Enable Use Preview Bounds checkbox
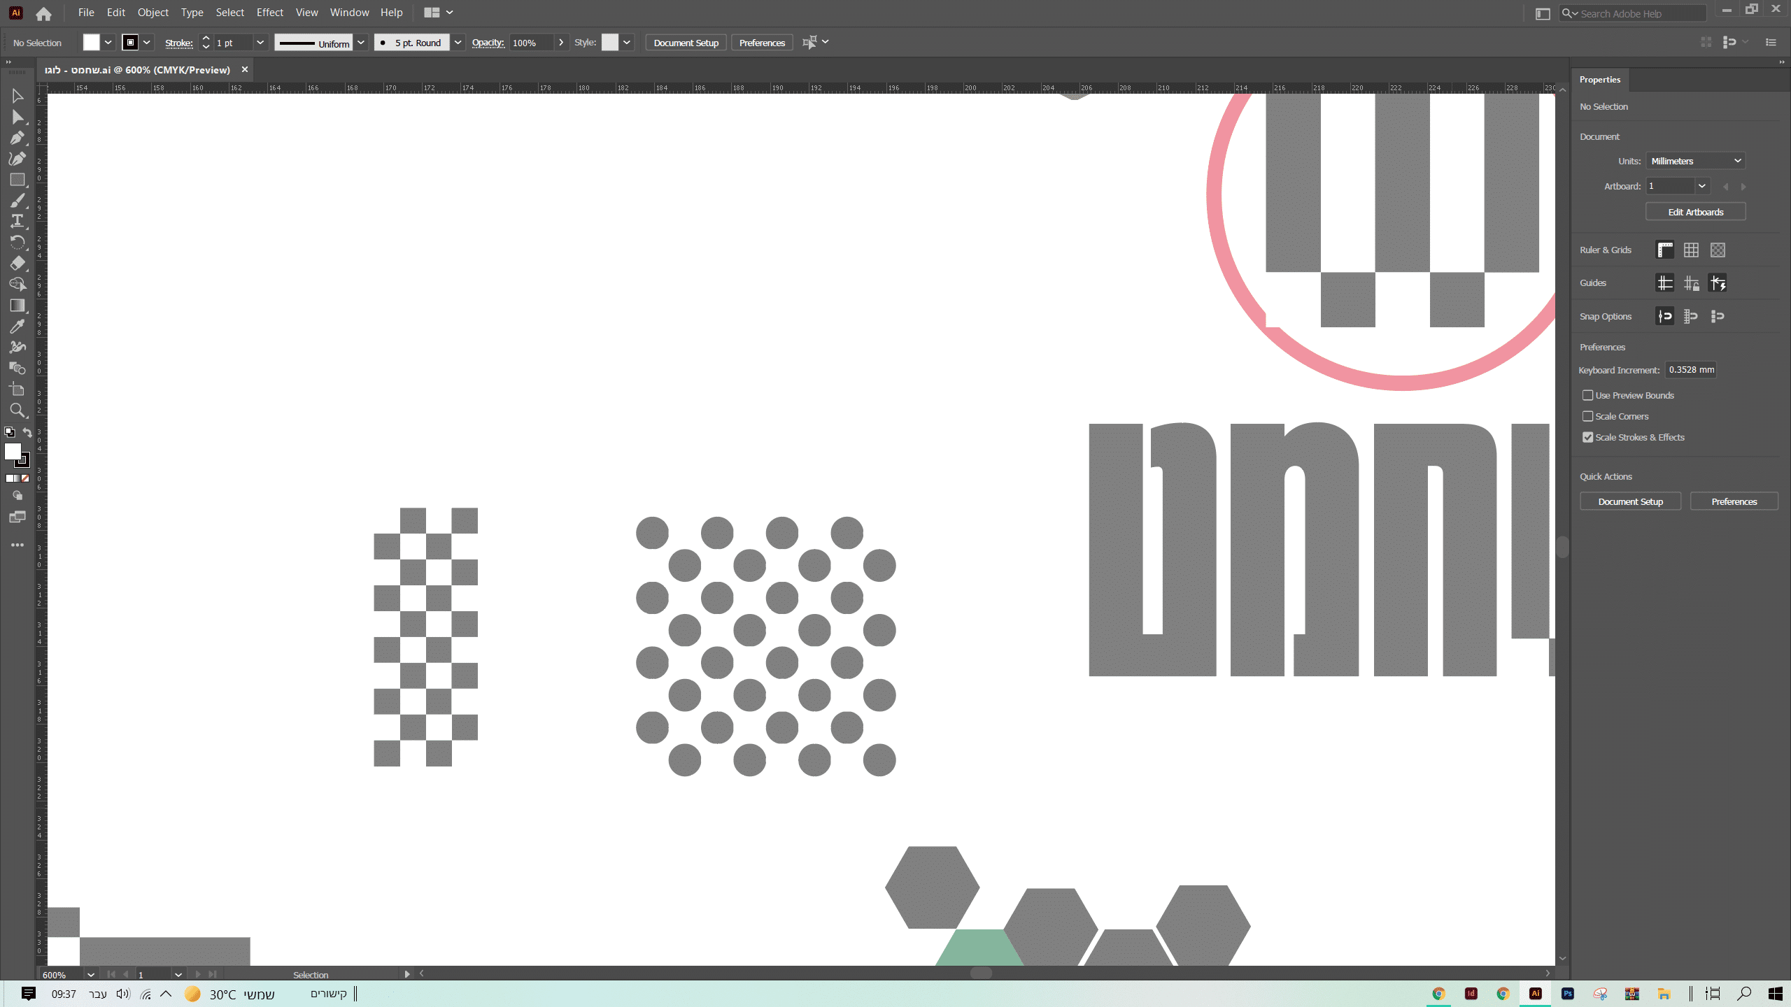This screenshot has width=1791, height=1007. coord(1588,395)
